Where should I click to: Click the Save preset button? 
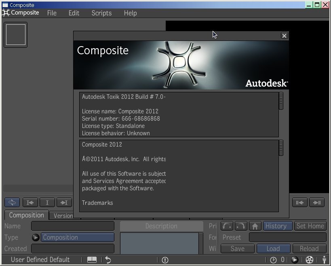238,249
